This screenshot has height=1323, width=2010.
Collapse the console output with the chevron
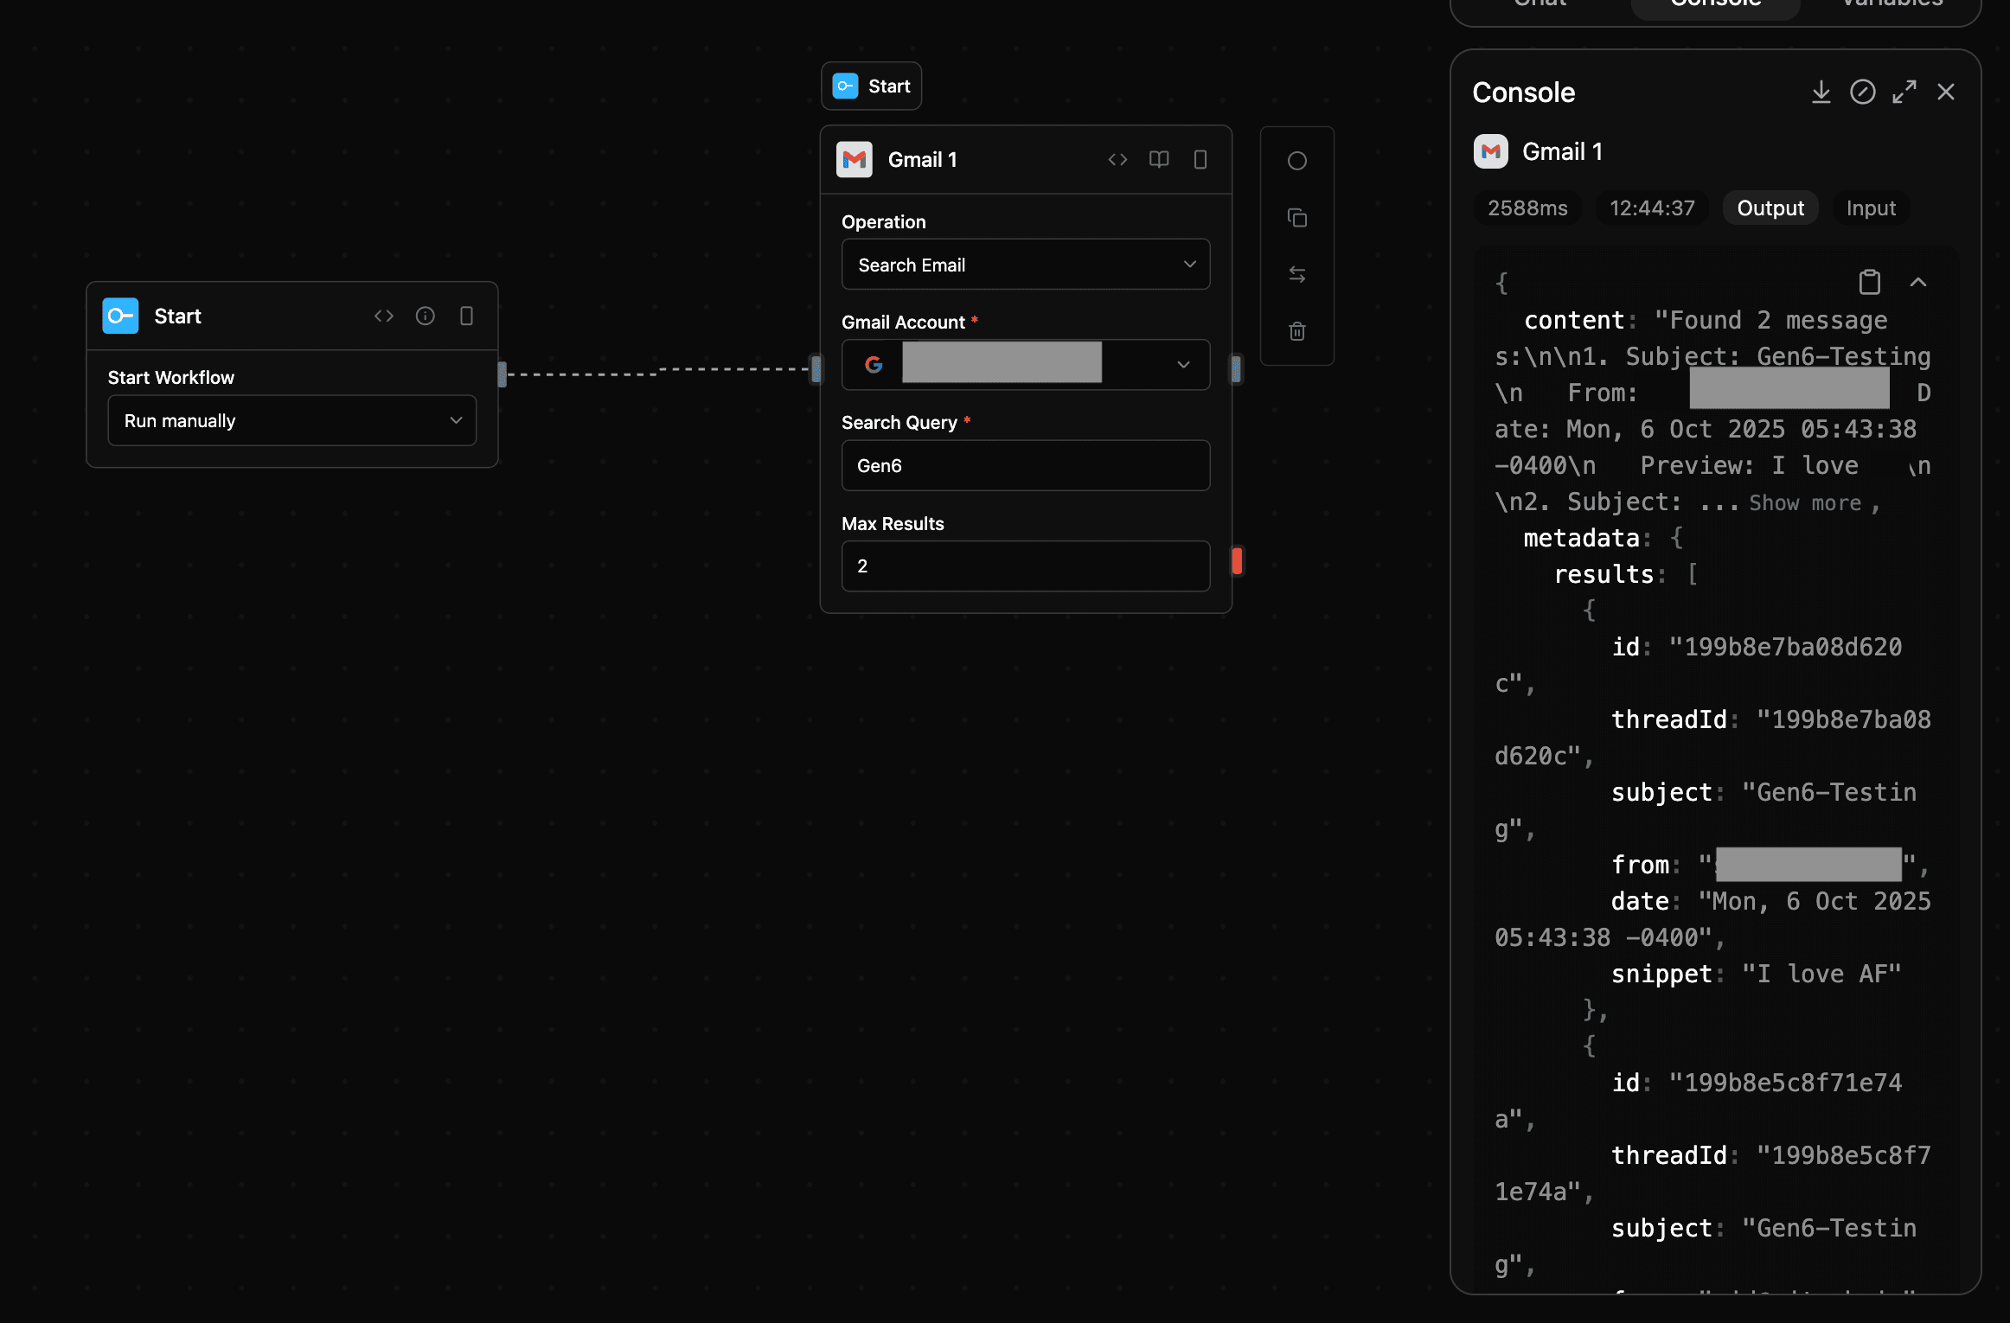click(x=1917, y=282)
